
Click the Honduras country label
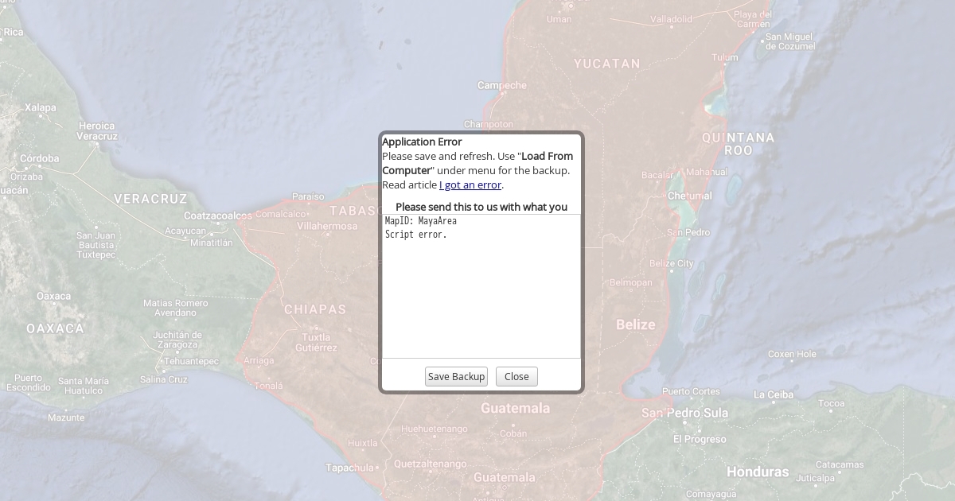click(x=758, y=472)
